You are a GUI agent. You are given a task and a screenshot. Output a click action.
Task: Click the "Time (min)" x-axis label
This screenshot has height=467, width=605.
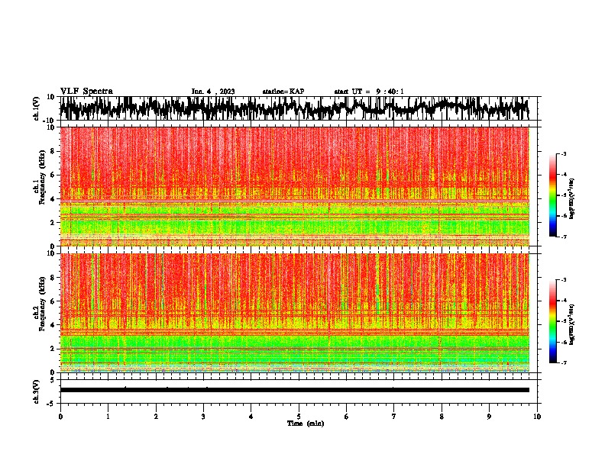306,424
